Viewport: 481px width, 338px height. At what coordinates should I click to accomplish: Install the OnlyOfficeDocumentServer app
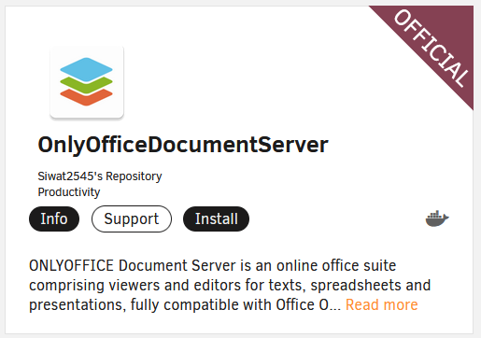point(216,218)
